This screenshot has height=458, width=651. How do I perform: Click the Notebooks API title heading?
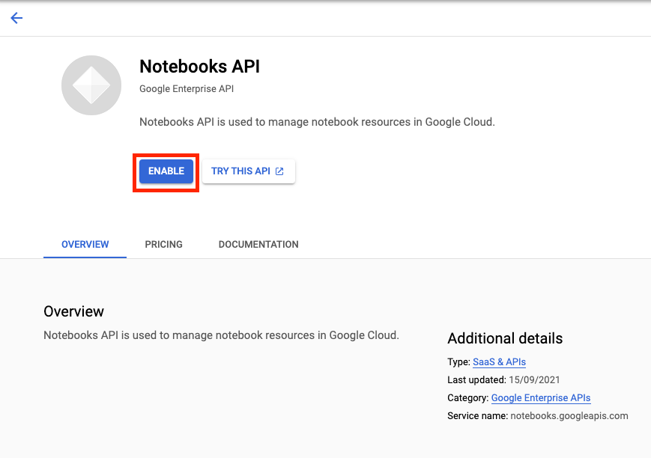pos(199,67)
